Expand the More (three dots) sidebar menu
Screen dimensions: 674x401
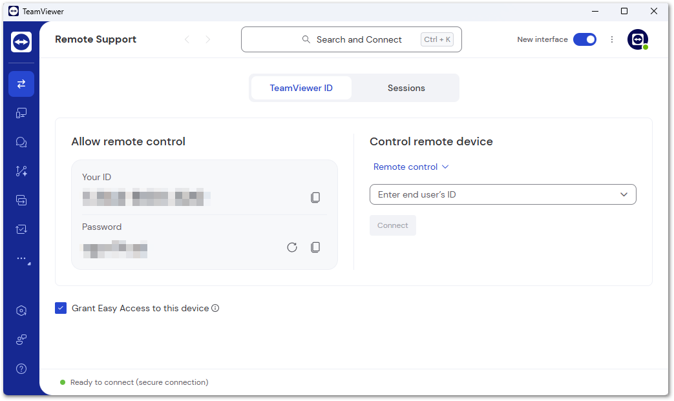[23, 259]
